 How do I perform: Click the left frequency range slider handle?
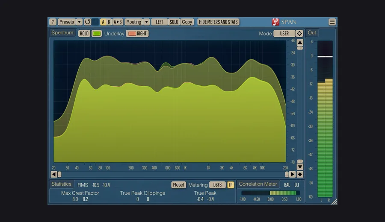[x=59, y=174]
